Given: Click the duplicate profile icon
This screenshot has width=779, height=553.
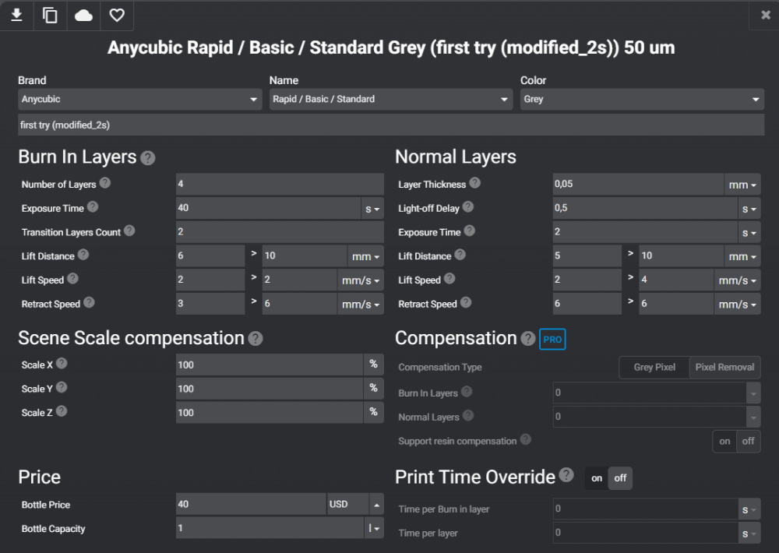Looking at the screenshot, I should [x=50, y=15].
